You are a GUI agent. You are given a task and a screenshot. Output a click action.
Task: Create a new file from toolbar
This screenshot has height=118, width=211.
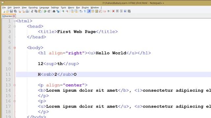[x=4, y=11]
